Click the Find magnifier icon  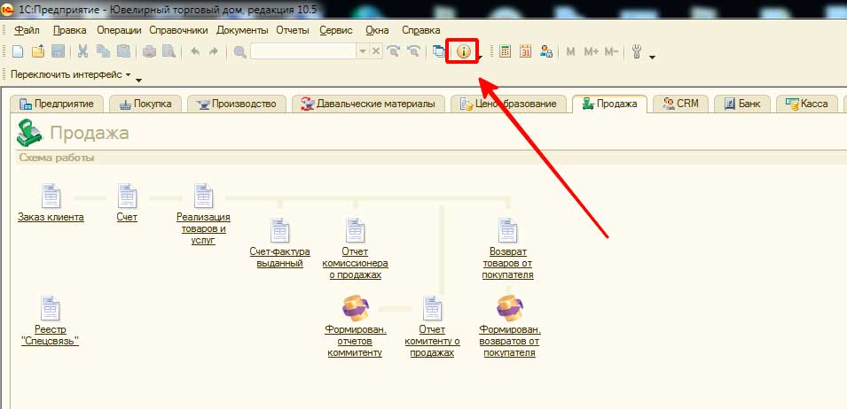pos(240,51)
